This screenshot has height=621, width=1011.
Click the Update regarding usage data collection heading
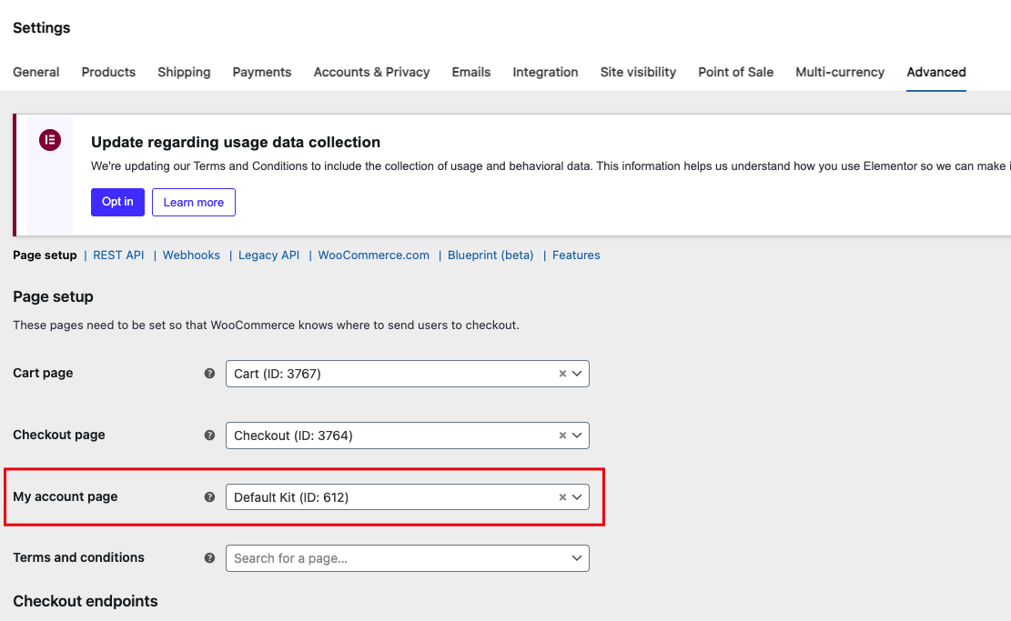(x=236, y=143)
